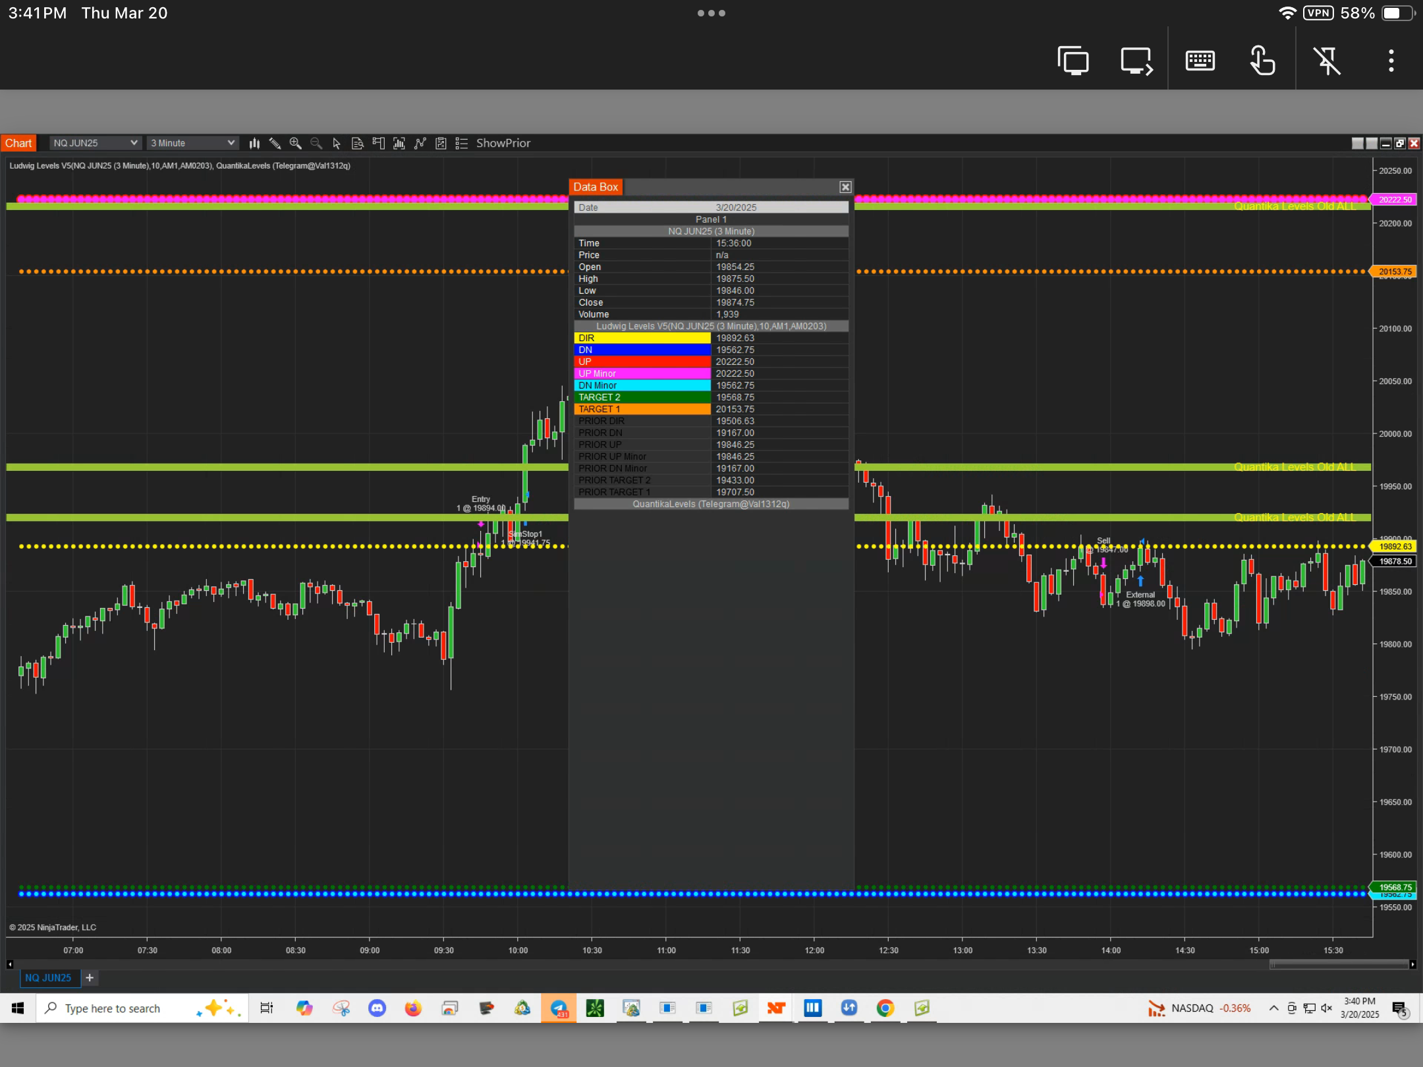1423x1067 pixels.
Task: Click the remote desktop switch windows icon
Action: tap(1073, 61)
